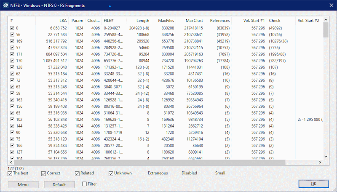Toggle the checkbox for fragment row 128
This screenshot has width=337, height=192.
tap(12, 67)
